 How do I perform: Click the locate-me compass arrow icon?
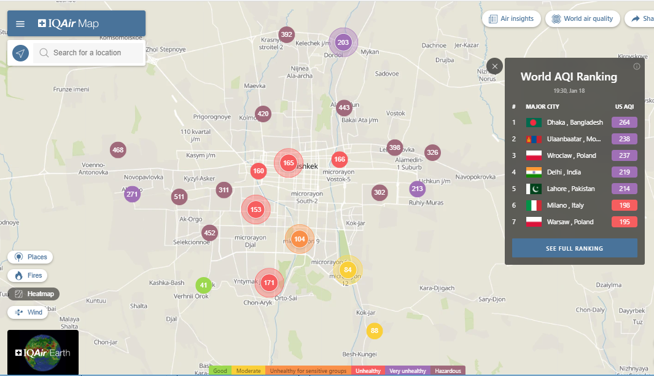pos(20,53)
